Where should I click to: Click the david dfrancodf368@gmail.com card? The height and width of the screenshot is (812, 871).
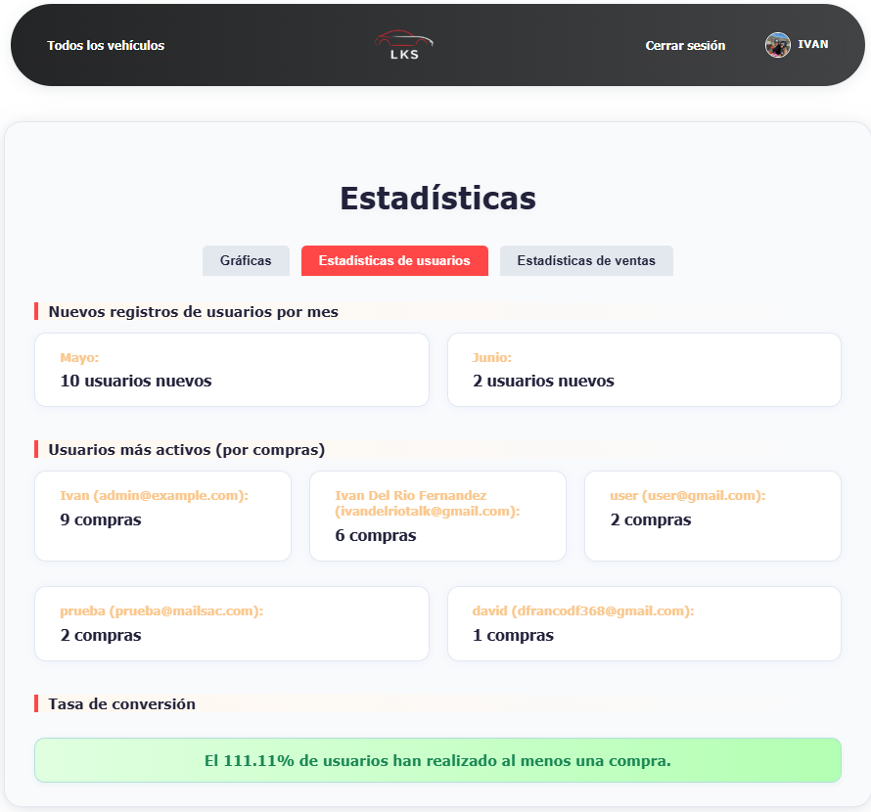[644, 624]
